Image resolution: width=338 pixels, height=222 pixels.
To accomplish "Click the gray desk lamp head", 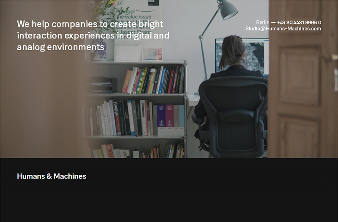I will (x=228, y=10).
